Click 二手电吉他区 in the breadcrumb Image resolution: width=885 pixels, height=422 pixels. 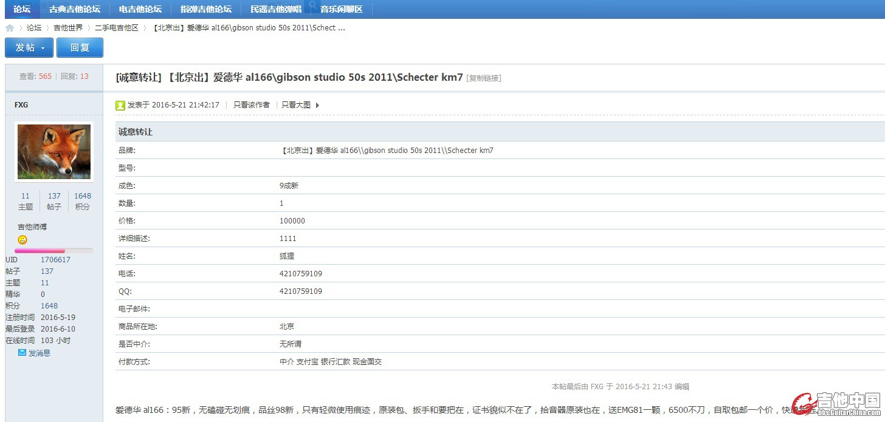pyautogui.click(x=117, y=28)
